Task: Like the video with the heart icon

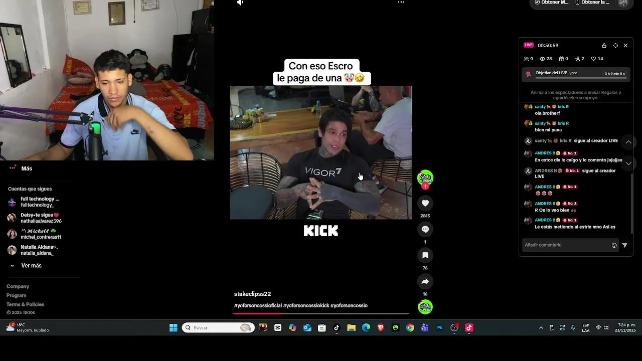Action: [425, 203]
